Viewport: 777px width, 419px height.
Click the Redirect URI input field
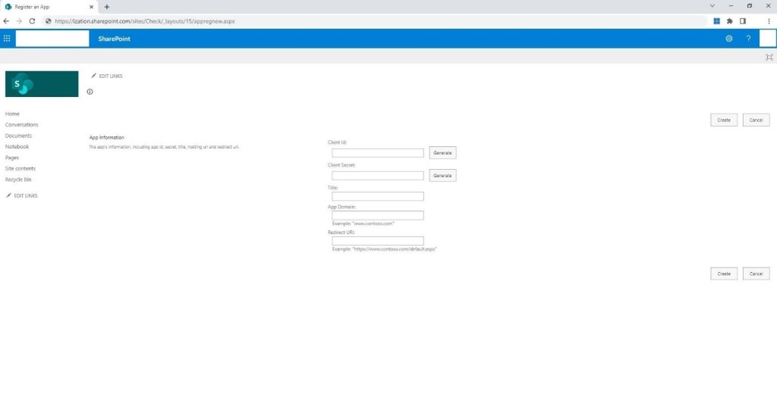[377, 241]
